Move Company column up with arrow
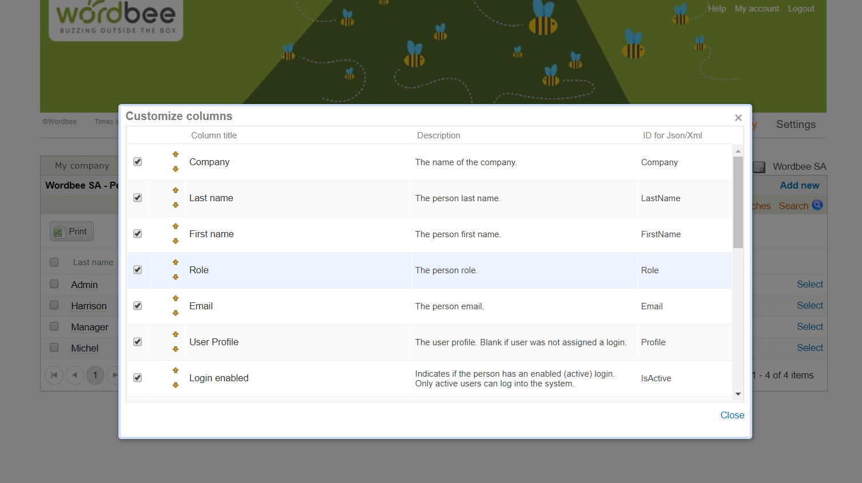Viewport: 862px width, 483px height. [x=176, y=154]
